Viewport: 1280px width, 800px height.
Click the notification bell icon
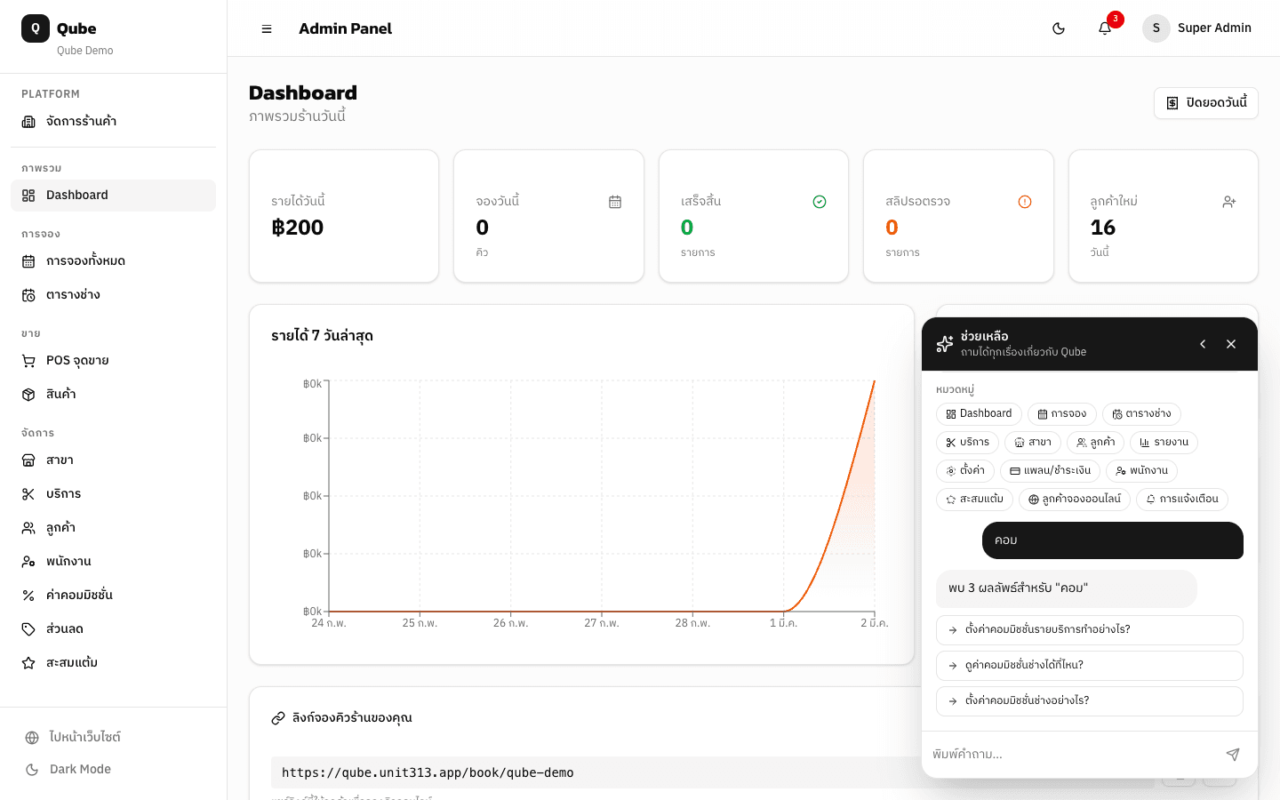point(1105,28)
